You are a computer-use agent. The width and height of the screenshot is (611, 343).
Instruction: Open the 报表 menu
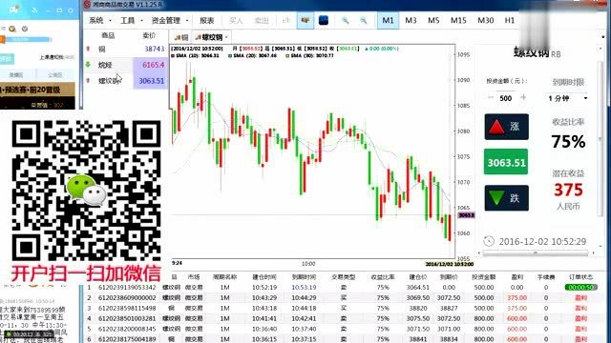point(207,20)
